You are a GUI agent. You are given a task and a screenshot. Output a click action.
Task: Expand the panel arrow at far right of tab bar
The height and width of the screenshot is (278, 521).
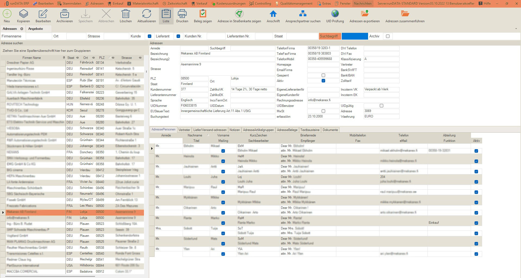point(516,29)
